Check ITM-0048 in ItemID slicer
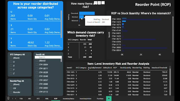Screen dimensions: 180x101 (37, 76)
